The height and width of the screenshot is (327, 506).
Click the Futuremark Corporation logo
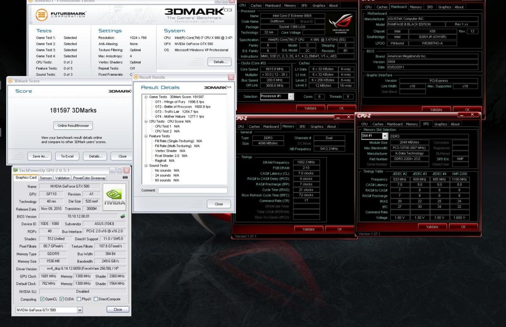pyautogui.click(x=60, y=15)
